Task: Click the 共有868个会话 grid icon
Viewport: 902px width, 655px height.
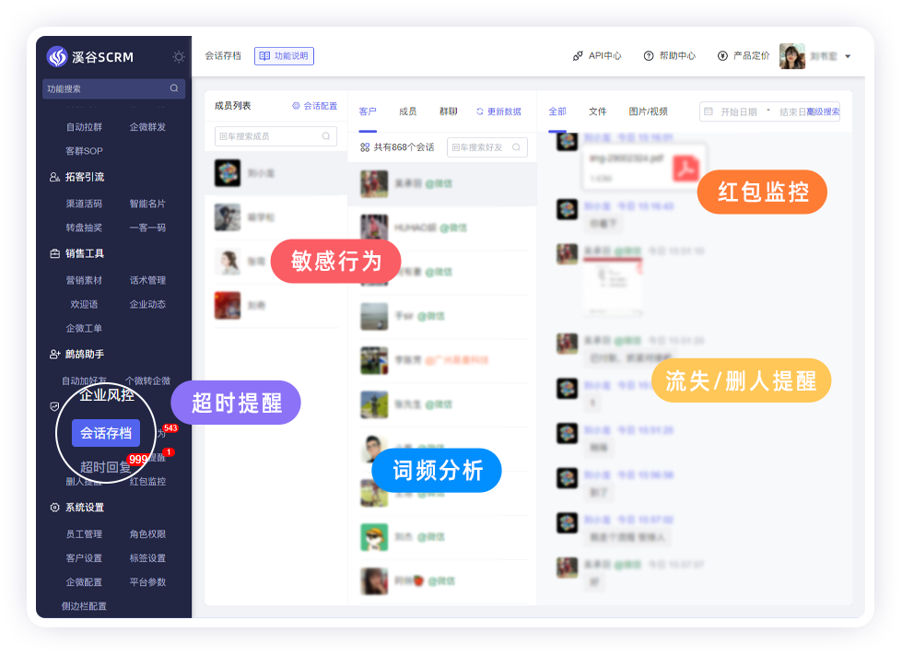Action: [x=365, y=147]
